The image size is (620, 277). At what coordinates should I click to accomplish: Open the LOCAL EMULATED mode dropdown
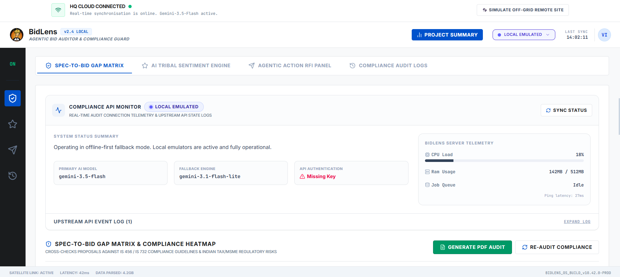click(x=524, y=35)
